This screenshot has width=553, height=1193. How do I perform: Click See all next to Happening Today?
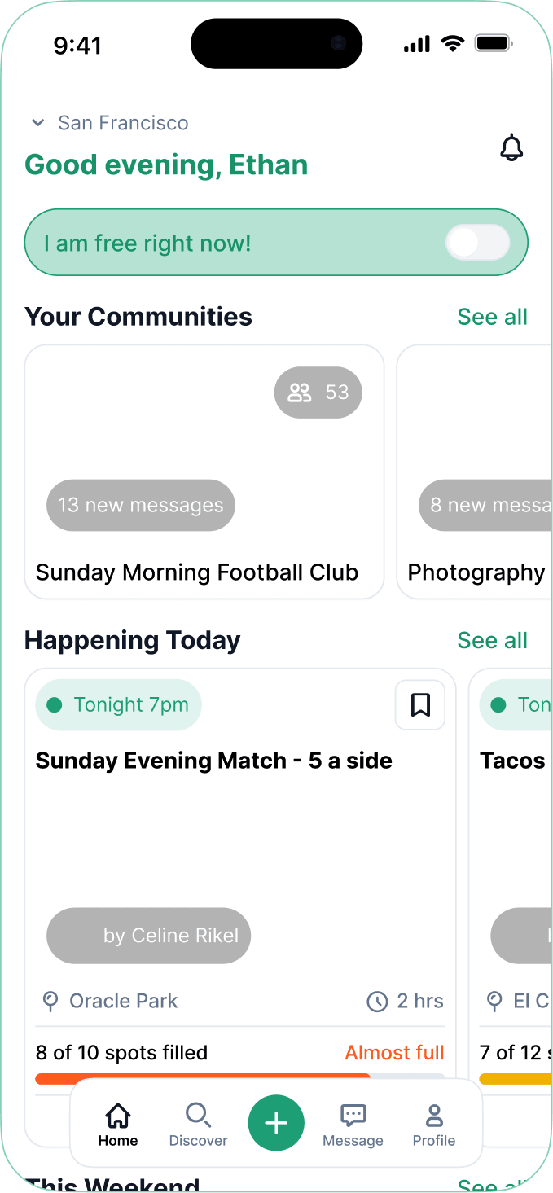pyautogui.click(x=492, y=640)
